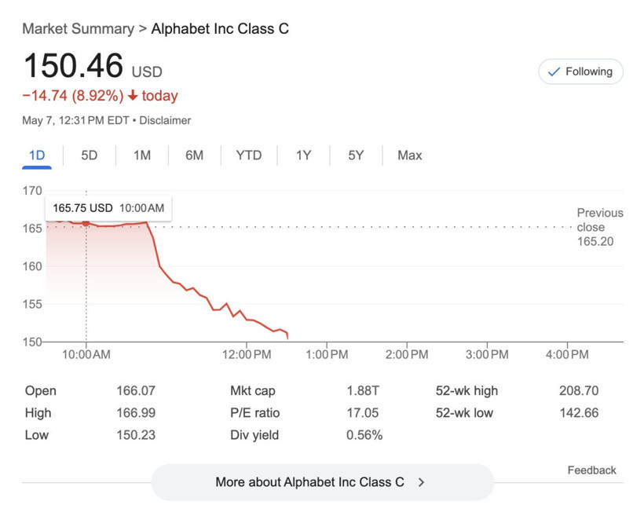
Task: View the YTD performance chart
Action: tap(249, 156)
